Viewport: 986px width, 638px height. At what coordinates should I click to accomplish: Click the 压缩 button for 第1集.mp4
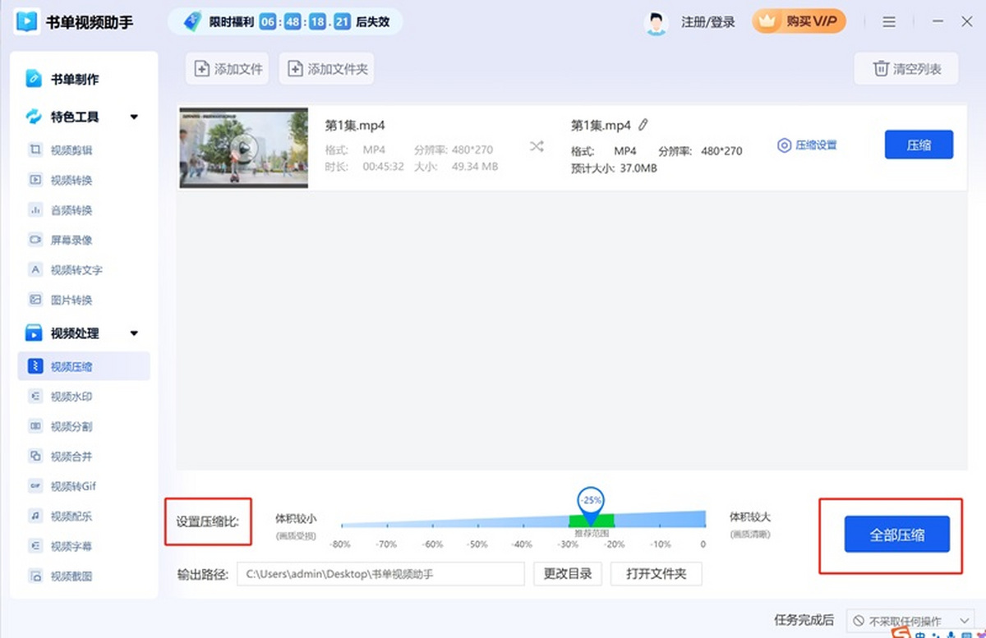click(x=919, y=145)
